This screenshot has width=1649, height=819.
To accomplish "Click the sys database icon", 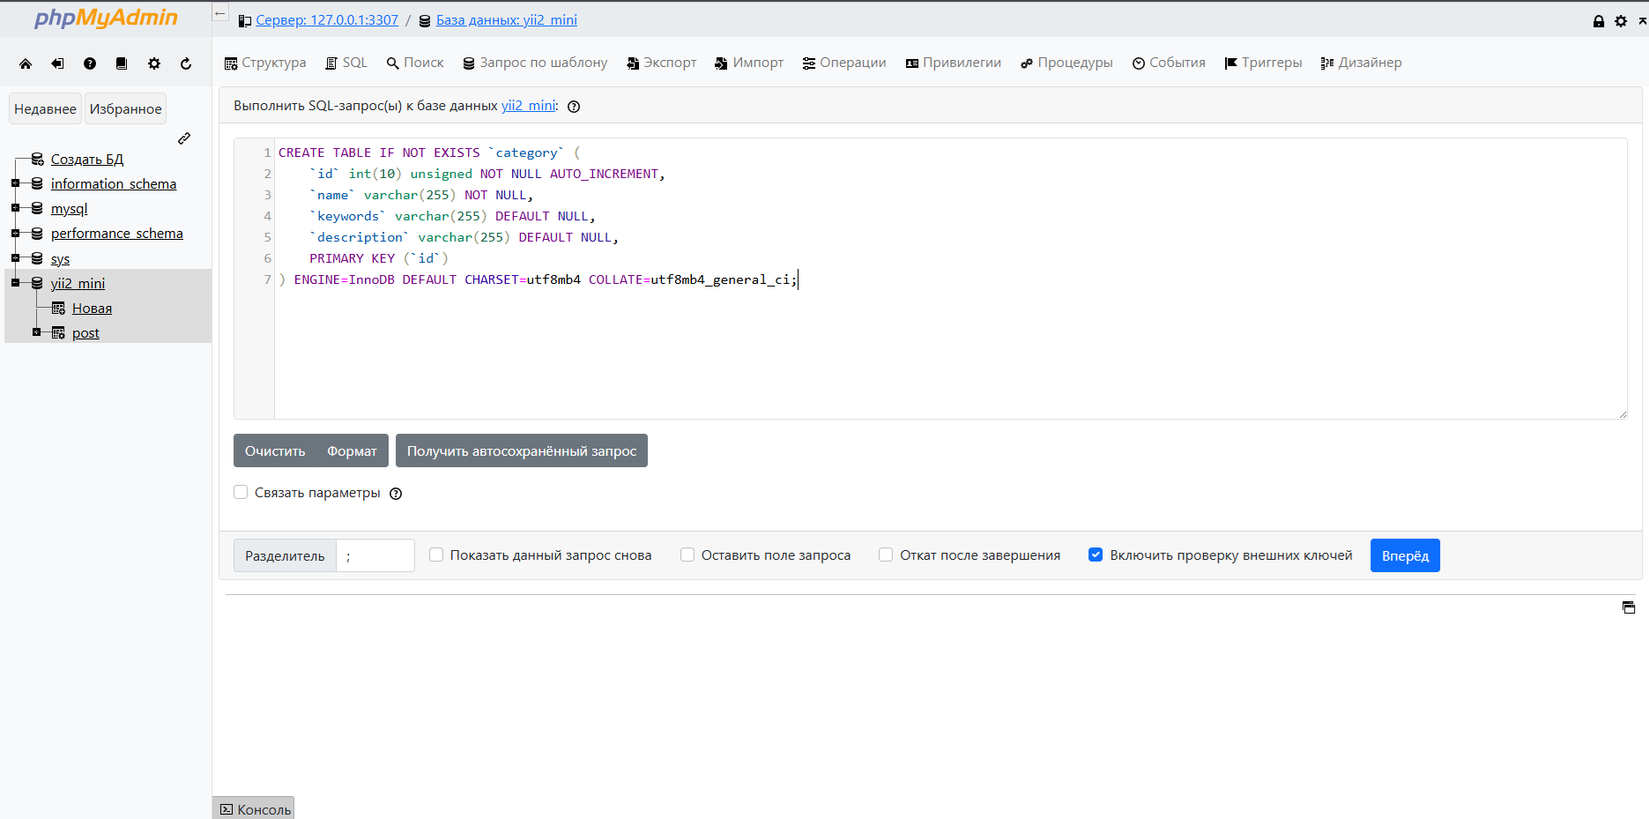I will pos(37,258).
